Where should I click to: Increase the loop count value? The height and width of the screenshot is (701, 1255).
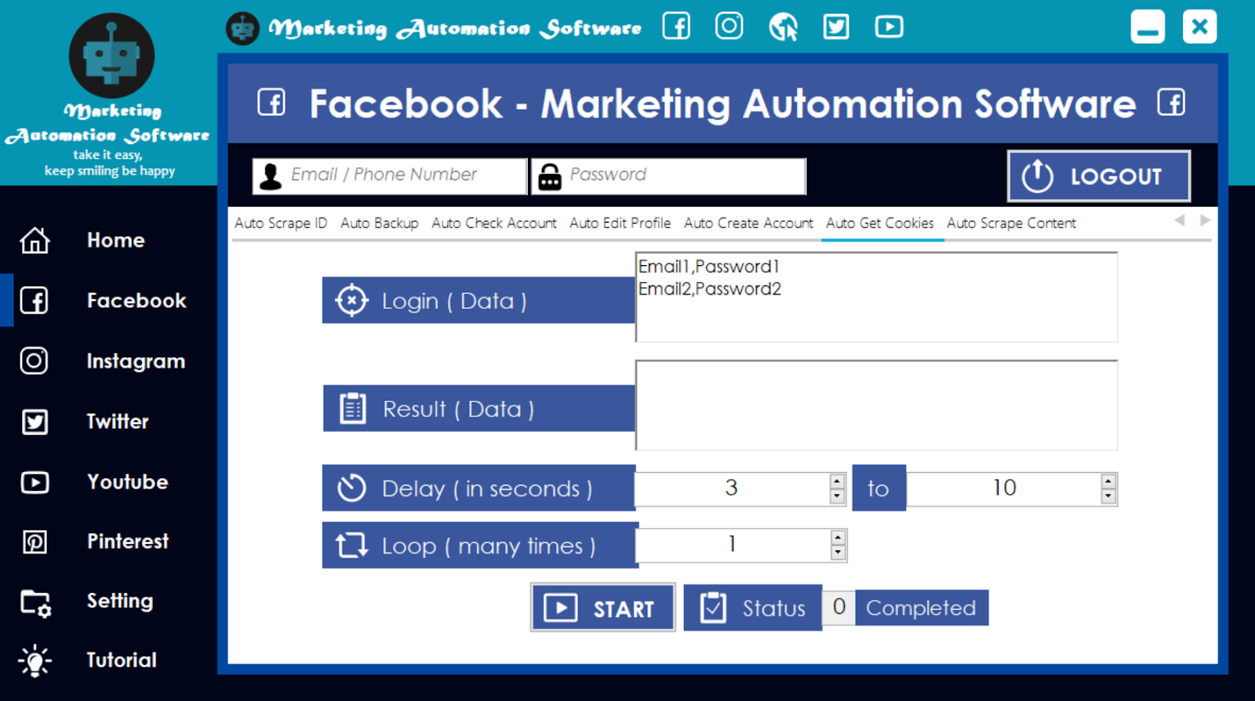click(838, 537)
